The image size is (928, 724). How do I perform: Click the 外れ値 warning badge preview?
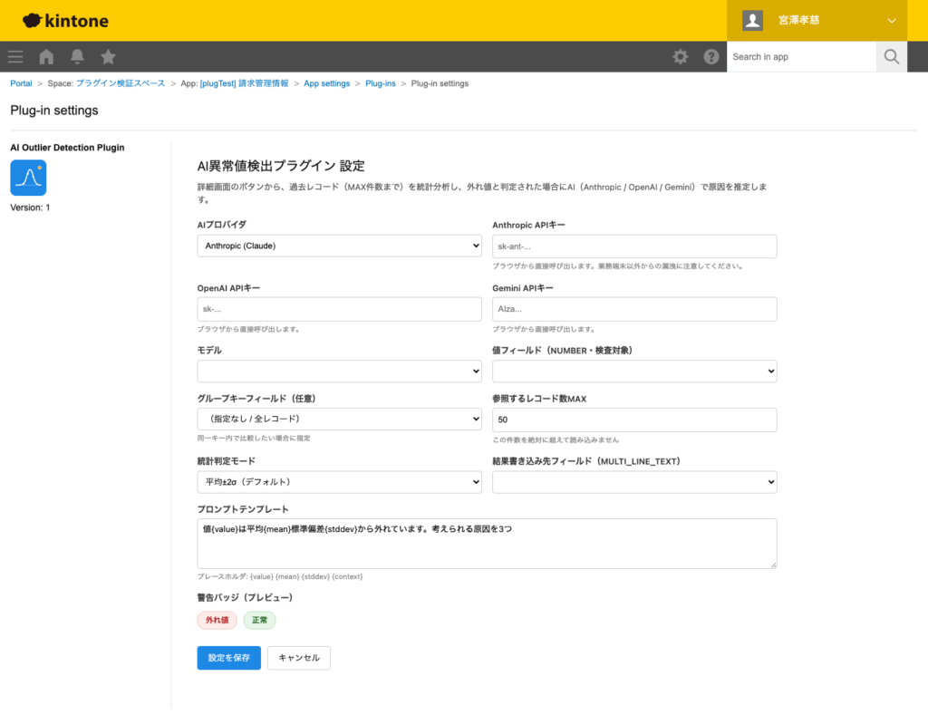217,620
